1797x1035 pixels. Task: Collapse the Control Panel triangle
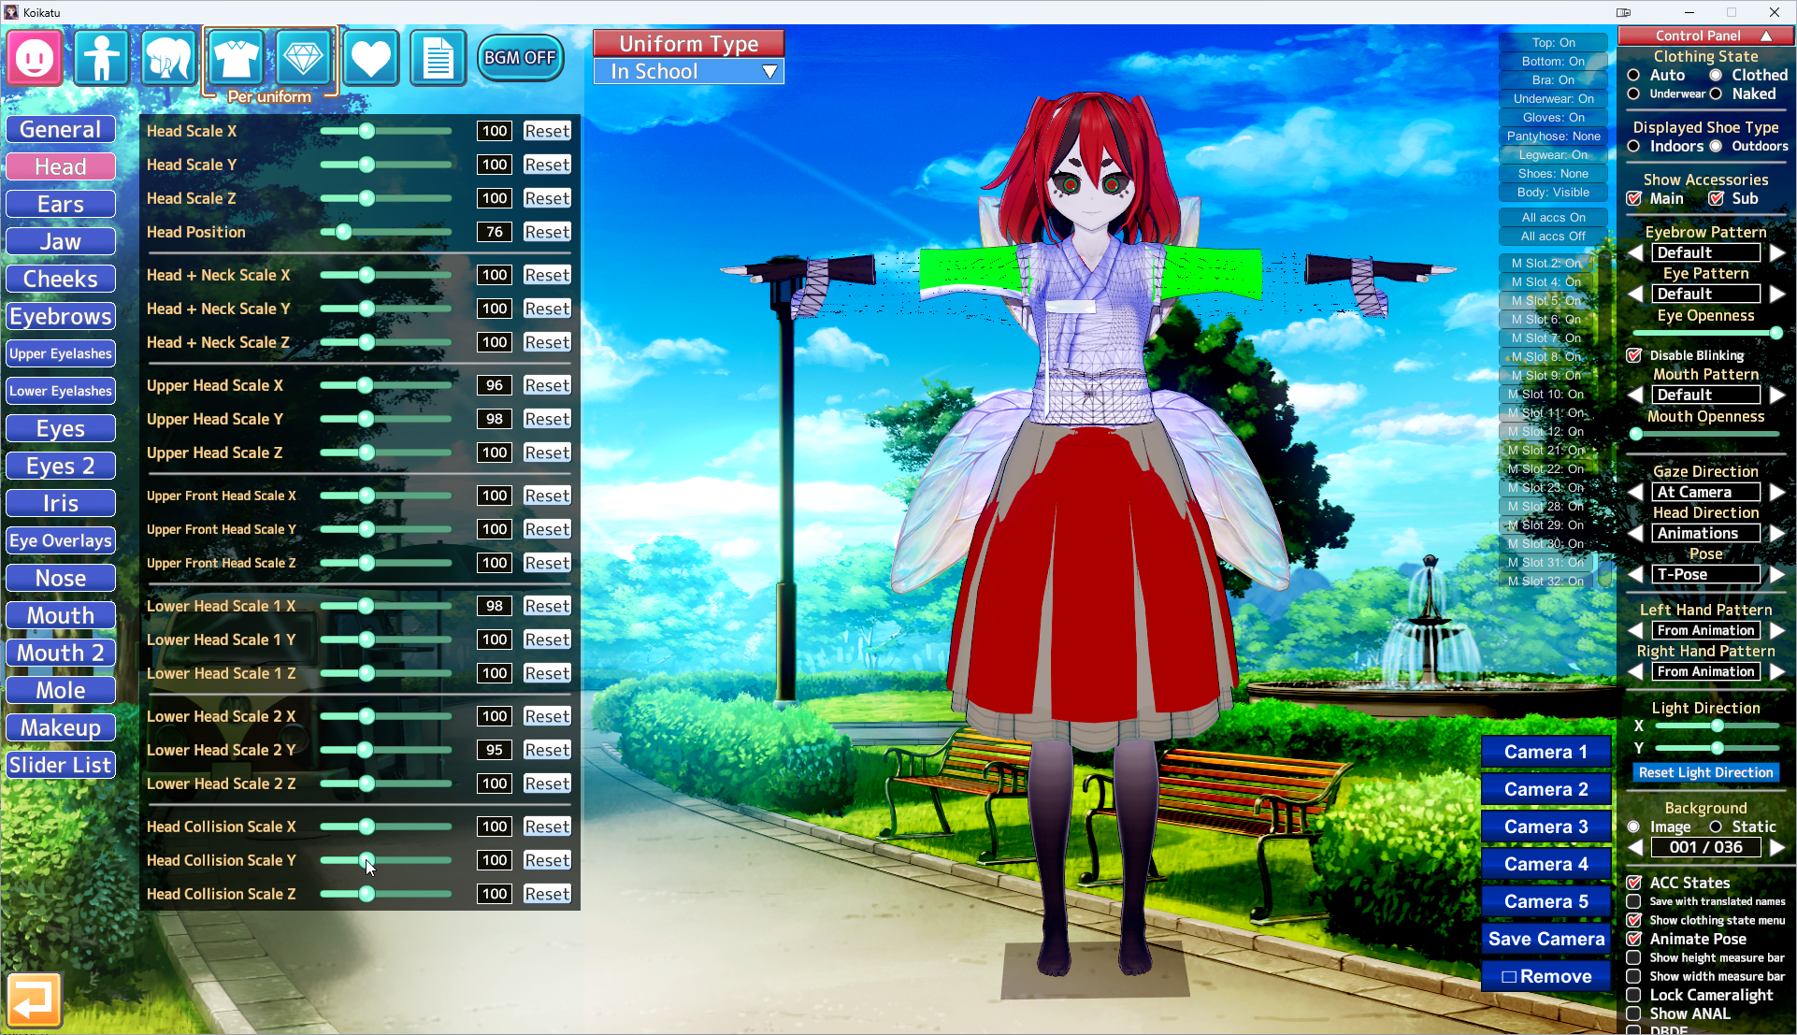coord(1766,36)
